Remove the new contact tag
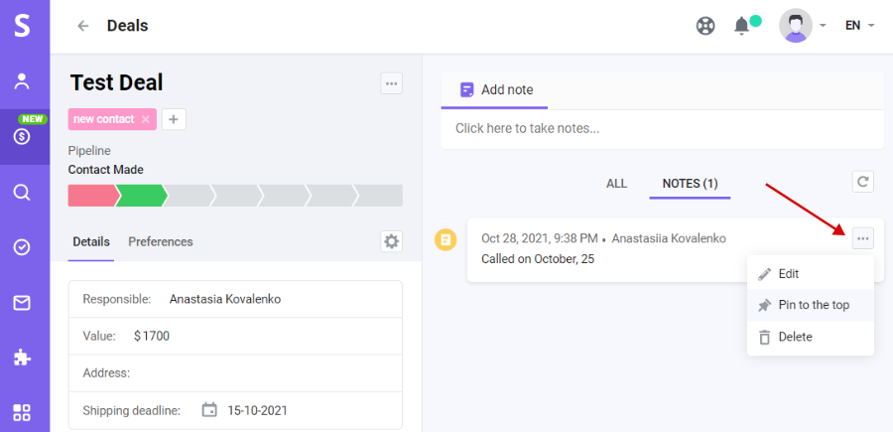Image resolution: width=893 pixels, height=432 pixels. point(145,119)
